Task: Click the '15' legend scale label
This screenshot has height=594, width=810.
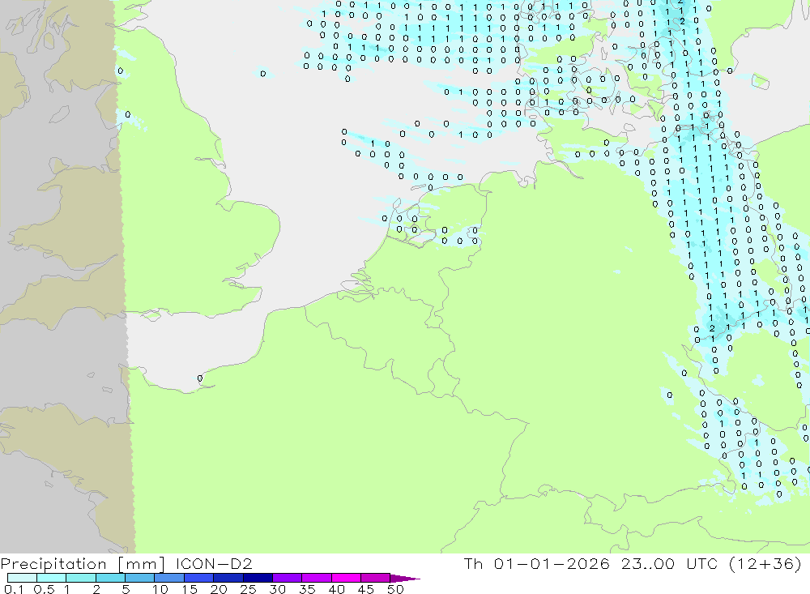Action: (x=190, y=589)
